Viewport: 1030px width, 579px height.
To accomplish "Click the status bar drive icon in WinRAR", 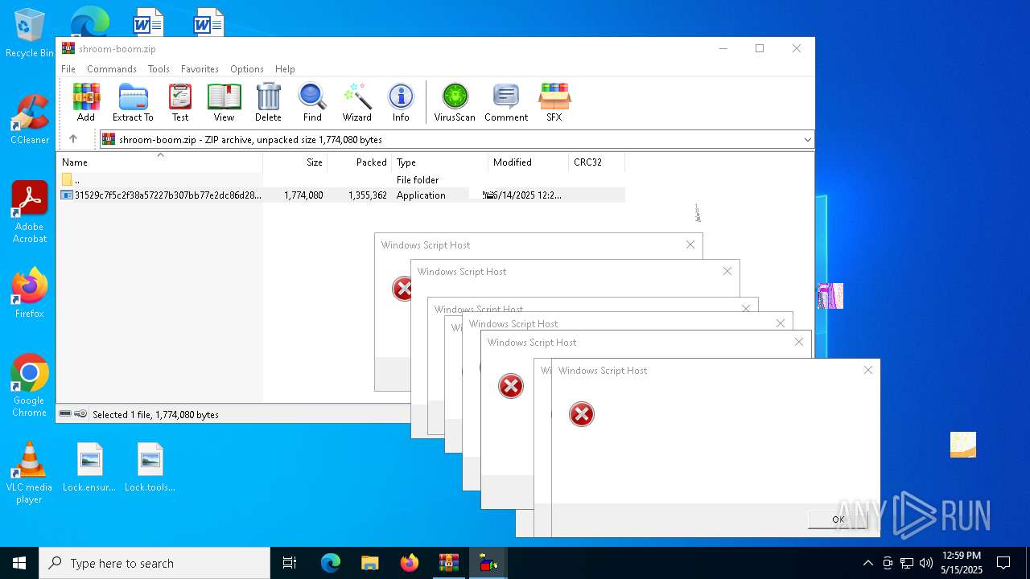I will 65,414.
